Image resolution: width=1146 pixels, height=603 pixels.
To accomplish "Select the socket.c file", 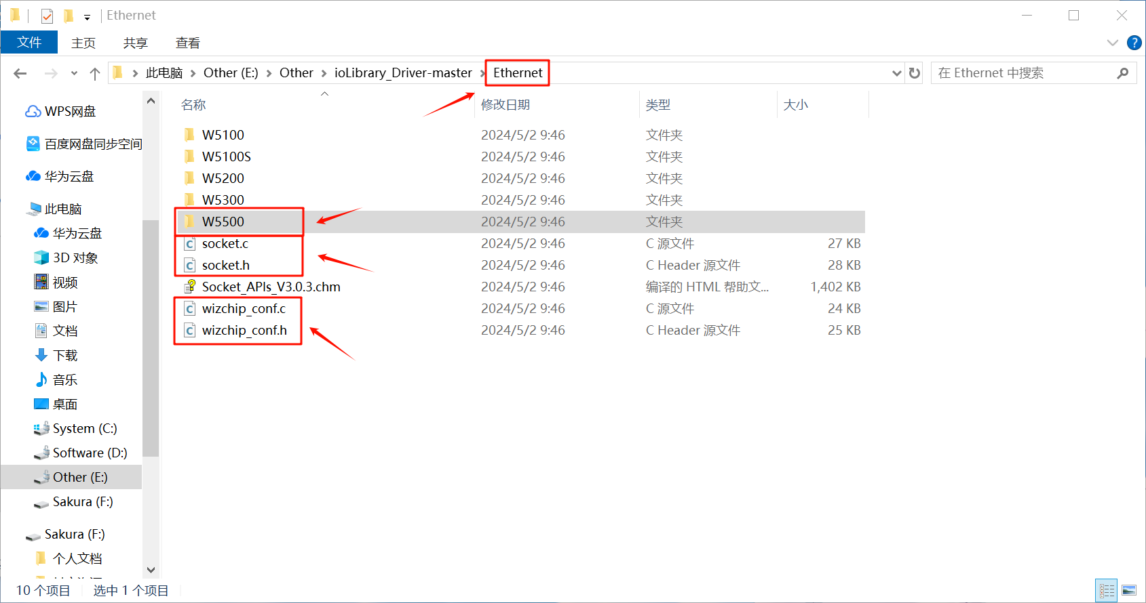I will coord(225,243).
